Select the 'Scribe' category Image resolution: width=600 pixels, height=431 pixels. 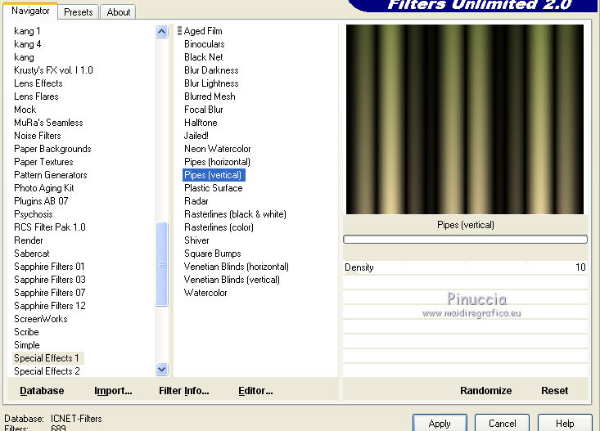(26, 331)
